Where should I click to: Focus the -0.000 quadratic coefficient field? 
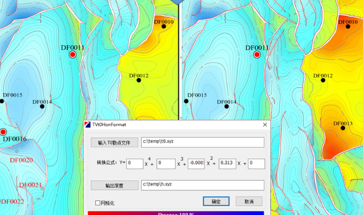[x=196, y=163]
